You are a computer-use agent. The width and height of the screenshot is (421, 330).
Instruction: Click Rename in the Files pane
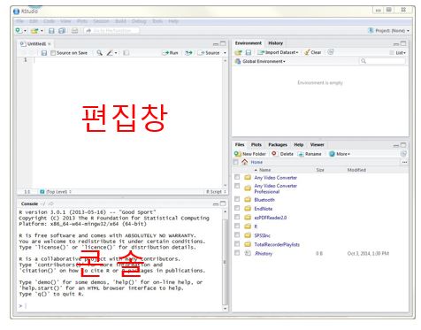310,154
